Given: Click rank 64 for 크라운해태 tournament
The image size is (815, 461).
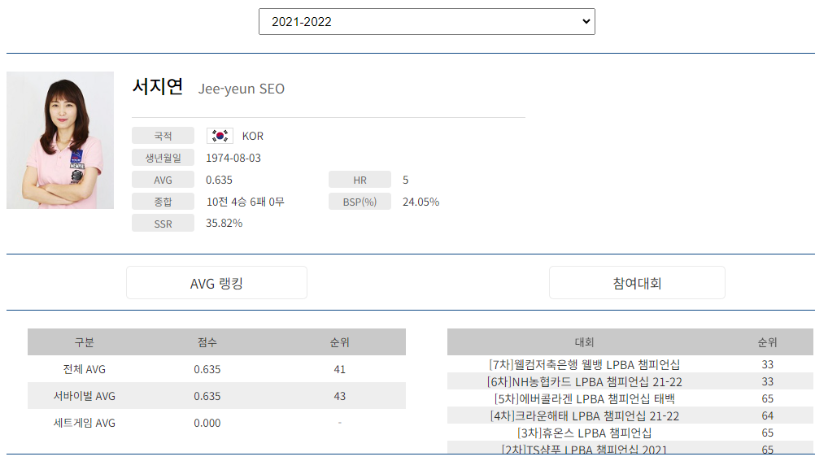Looking at the screenshot, I should coord(768,415).
